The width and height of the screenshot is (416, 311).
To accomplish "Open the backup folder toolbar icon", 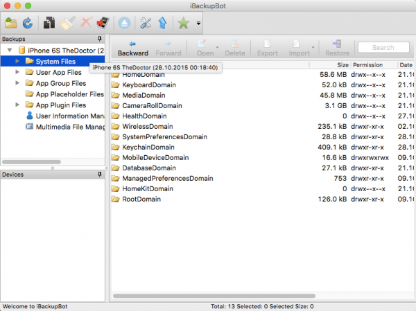I will pyautogui.click(x=11, y=23).
